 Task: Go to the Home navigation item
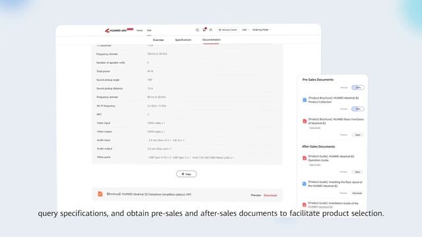tap(139, 30)
